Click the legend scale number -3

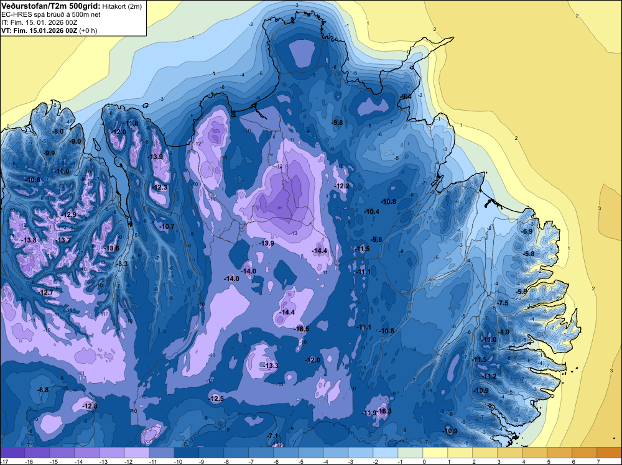click(x=351, y=461)
